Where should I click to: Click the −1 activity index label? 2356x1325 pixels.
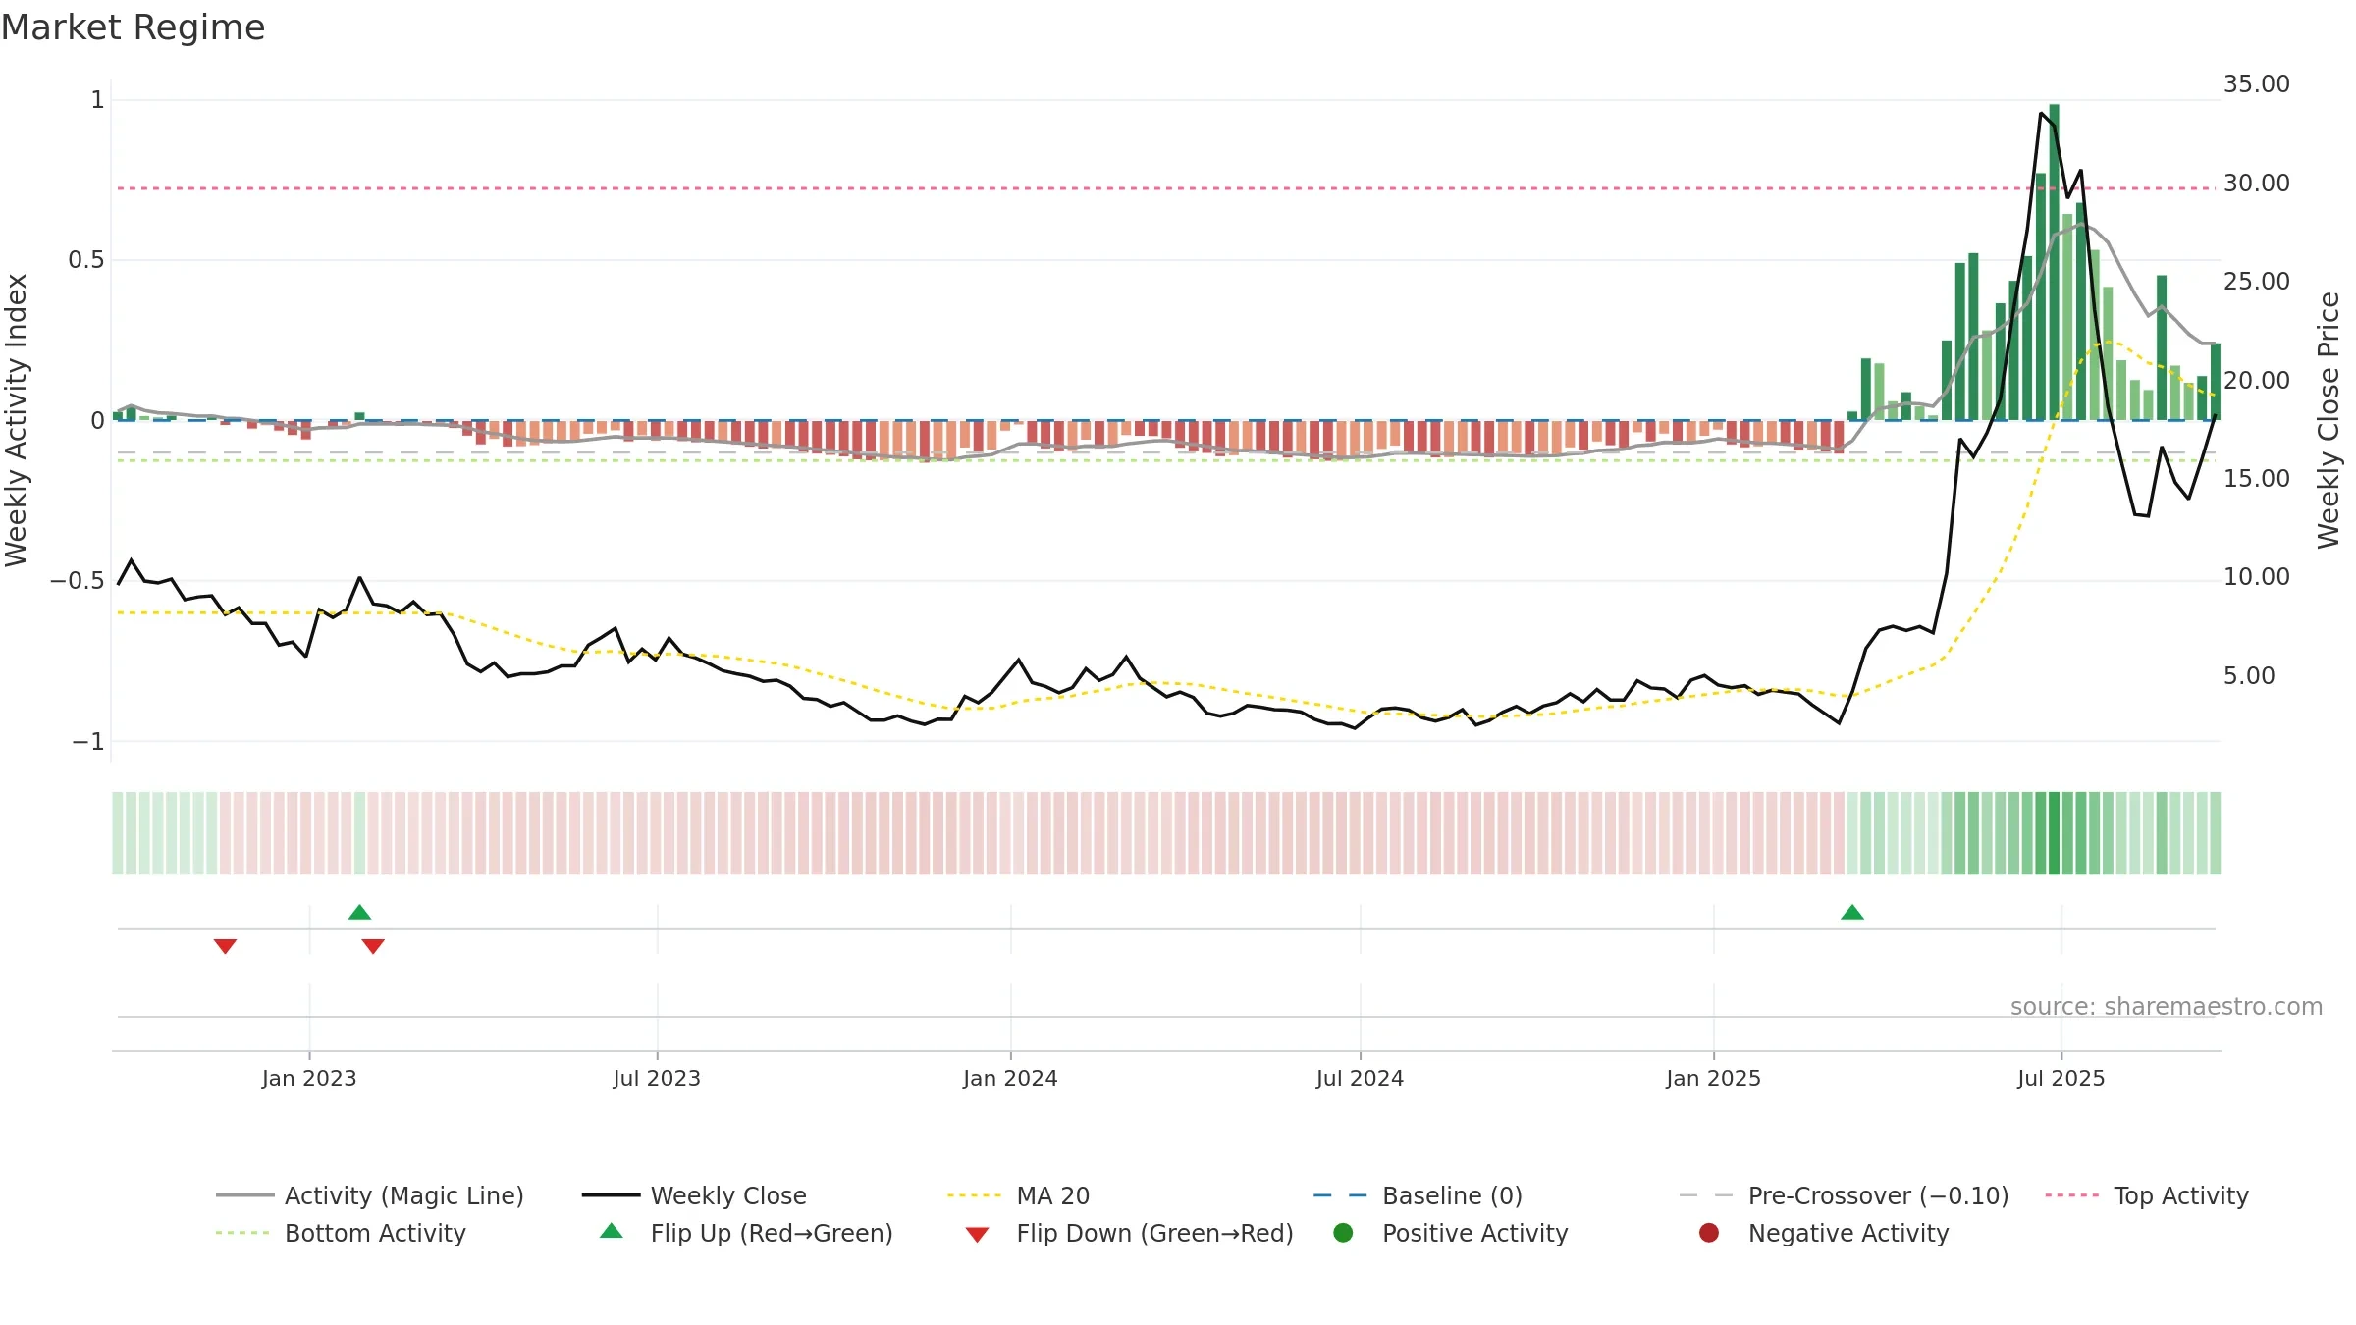coord(87,742)
